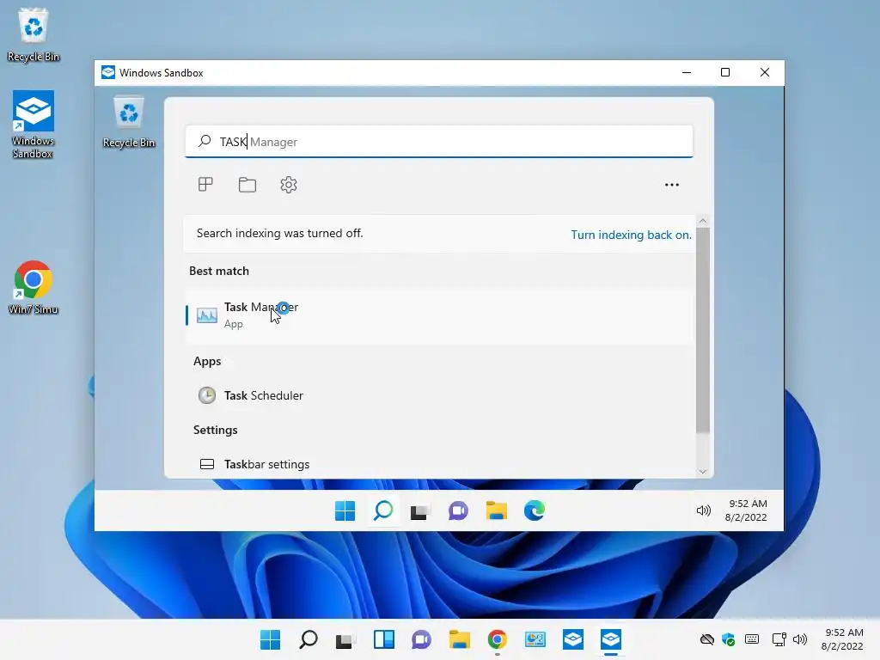880x660 pixels.
Task: Open Task Manager best match result
Action: [x=438, y=315]
